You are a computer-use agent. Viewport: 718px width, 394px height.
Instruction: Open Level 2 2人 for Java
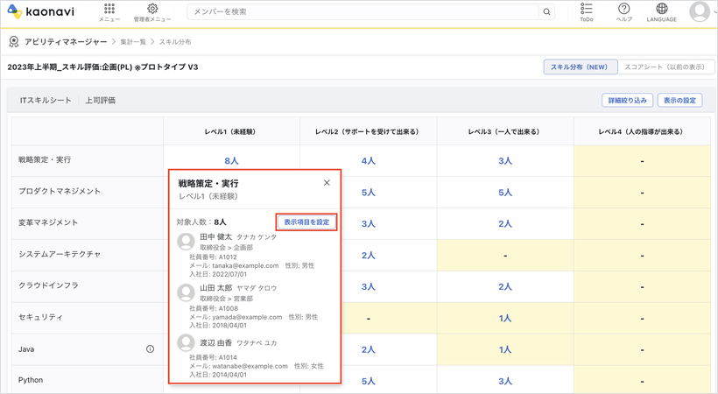368,349
